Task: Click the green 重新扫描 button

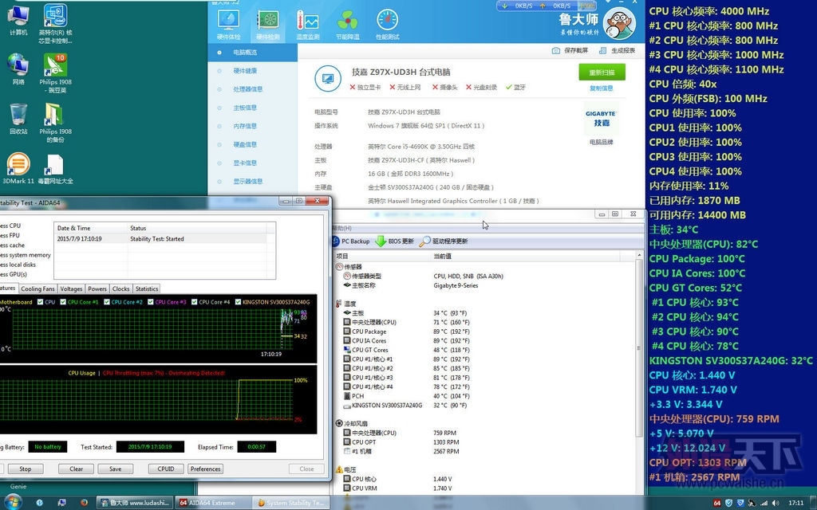Action: [602, 73]
